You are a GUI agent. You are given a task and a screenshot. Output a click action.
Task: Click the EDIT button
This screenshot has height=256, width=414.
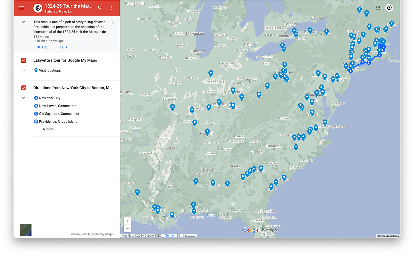64,47
